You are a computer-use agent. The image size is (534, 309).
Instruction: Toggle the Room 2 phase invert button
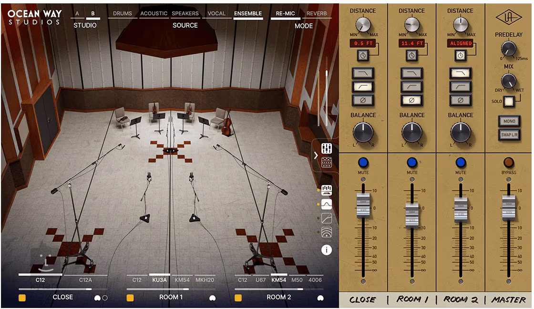point(461,100)
